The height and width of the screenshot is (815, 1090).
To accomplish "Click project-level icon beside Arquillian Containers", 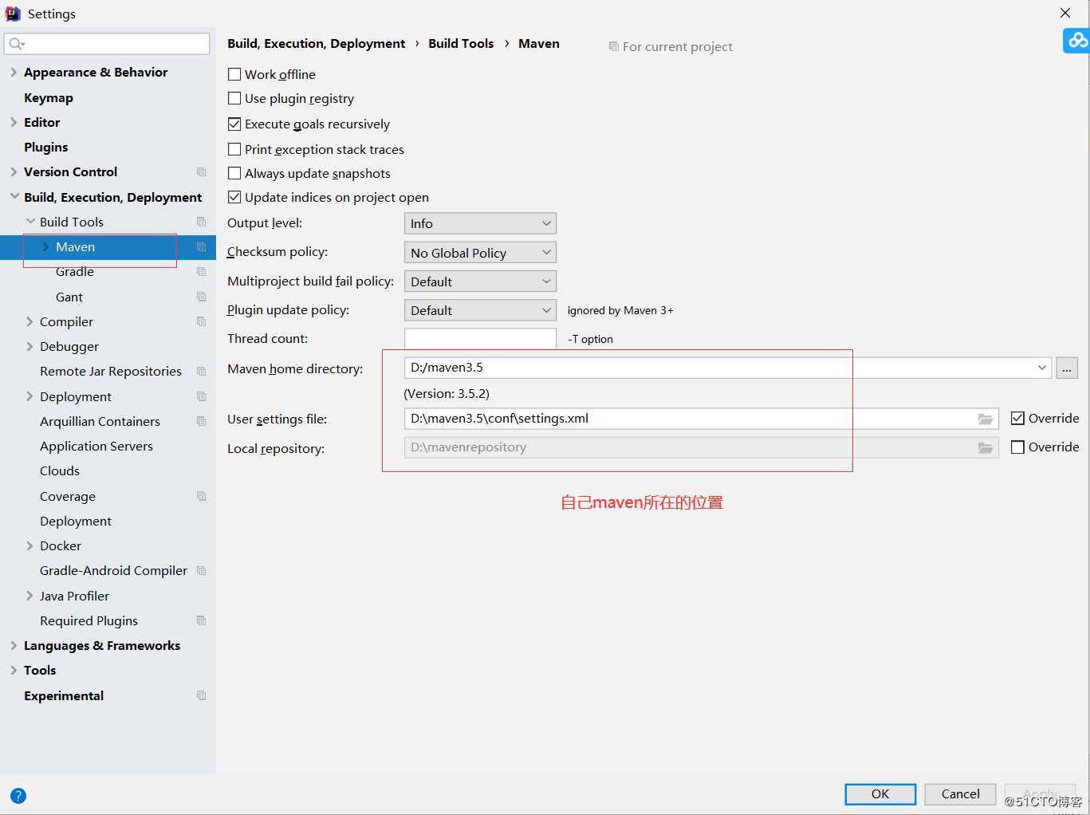I will (201, 421).
